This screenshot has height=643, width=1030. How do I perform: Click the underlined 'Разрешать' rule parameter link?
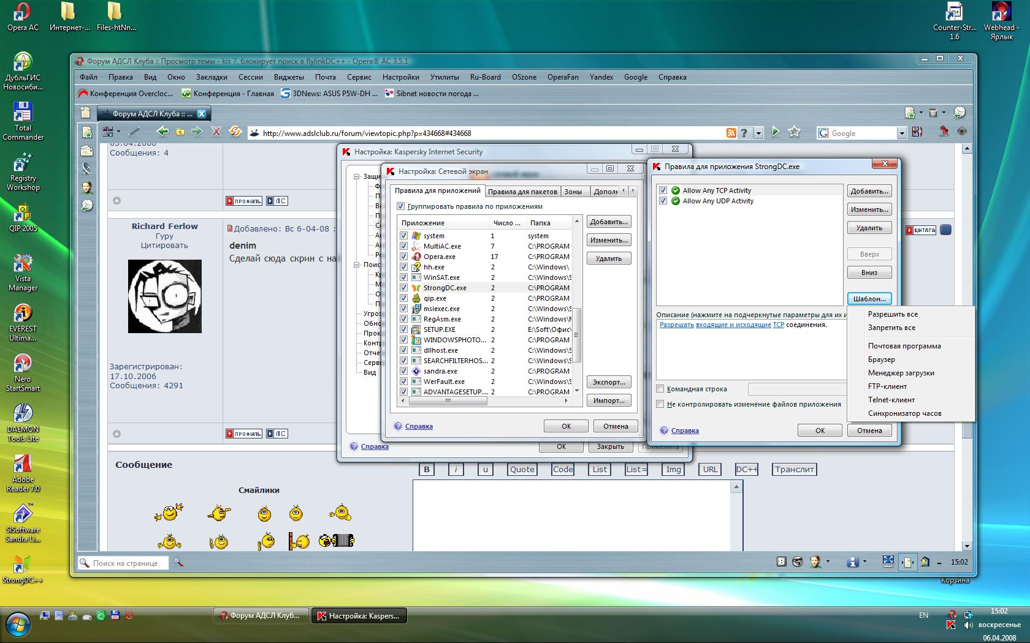(676, 325)
